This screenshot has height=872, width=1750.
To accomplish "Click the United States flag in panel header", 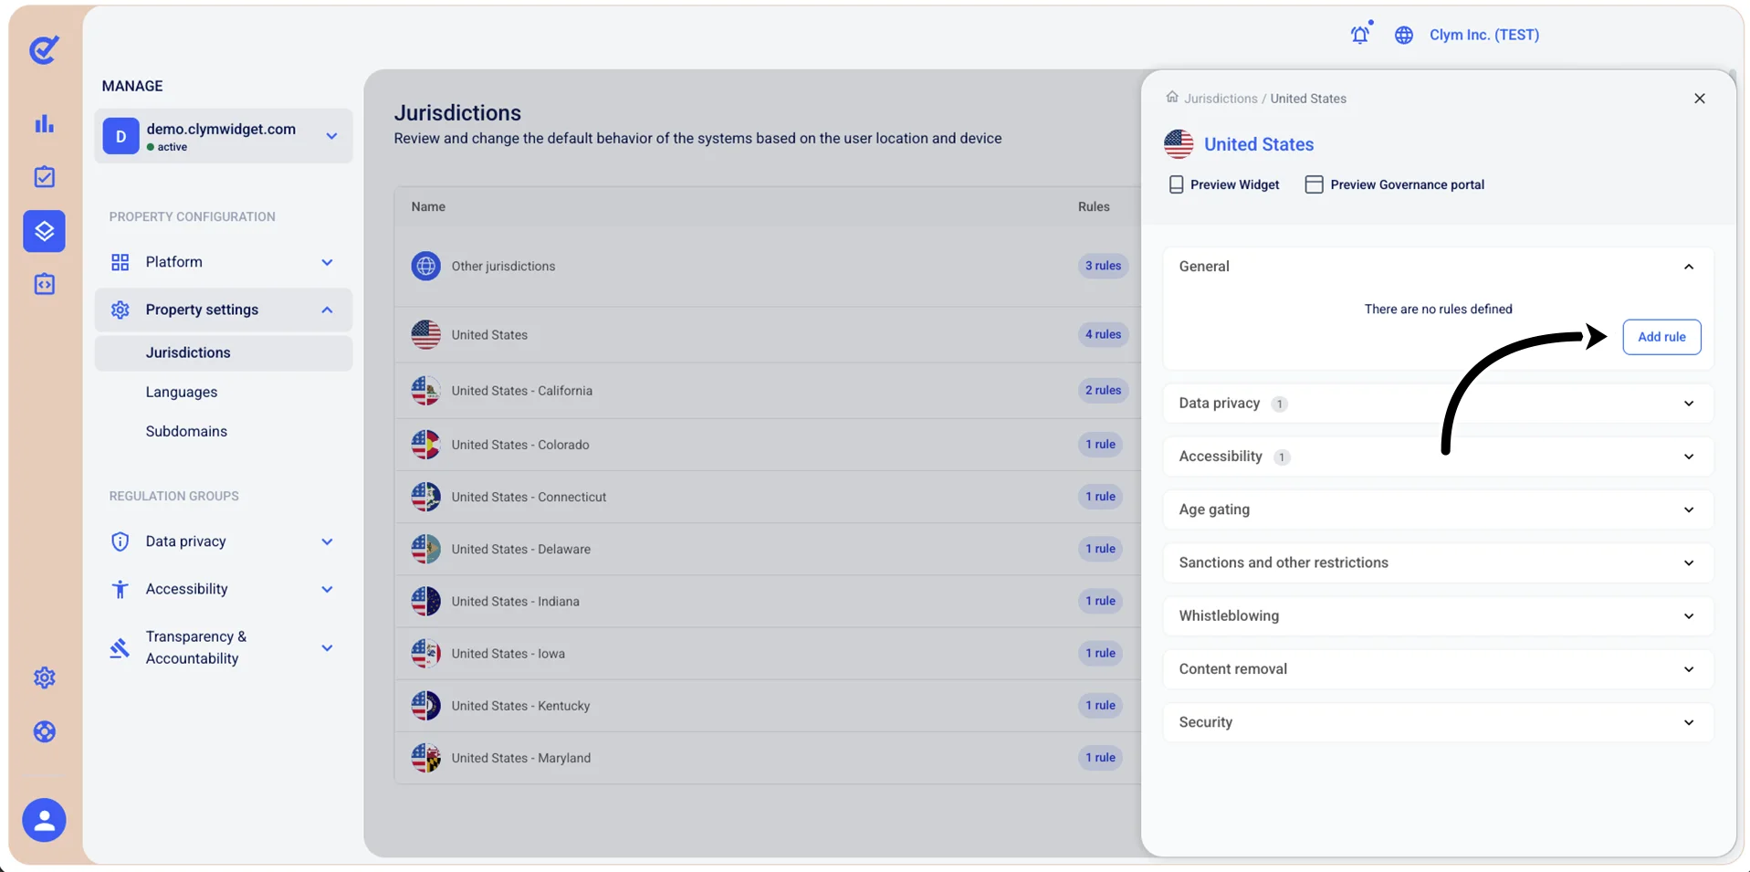I will tap(1179, 143).
